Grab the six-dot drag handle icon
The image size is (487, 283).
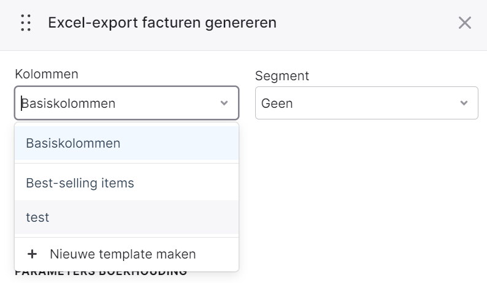coord(26,23)
